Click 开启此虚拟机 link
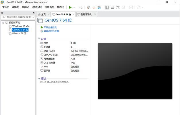This screenshot has width=180, height=115. 50,27
